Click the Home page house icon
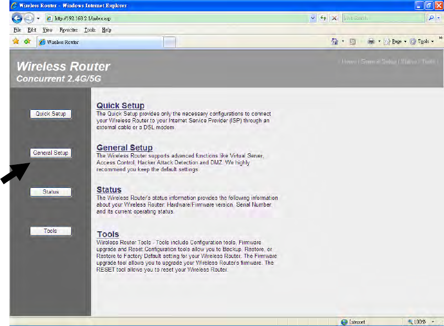The width and height of the screenshot is (444, 326). [x=335, y=41]
